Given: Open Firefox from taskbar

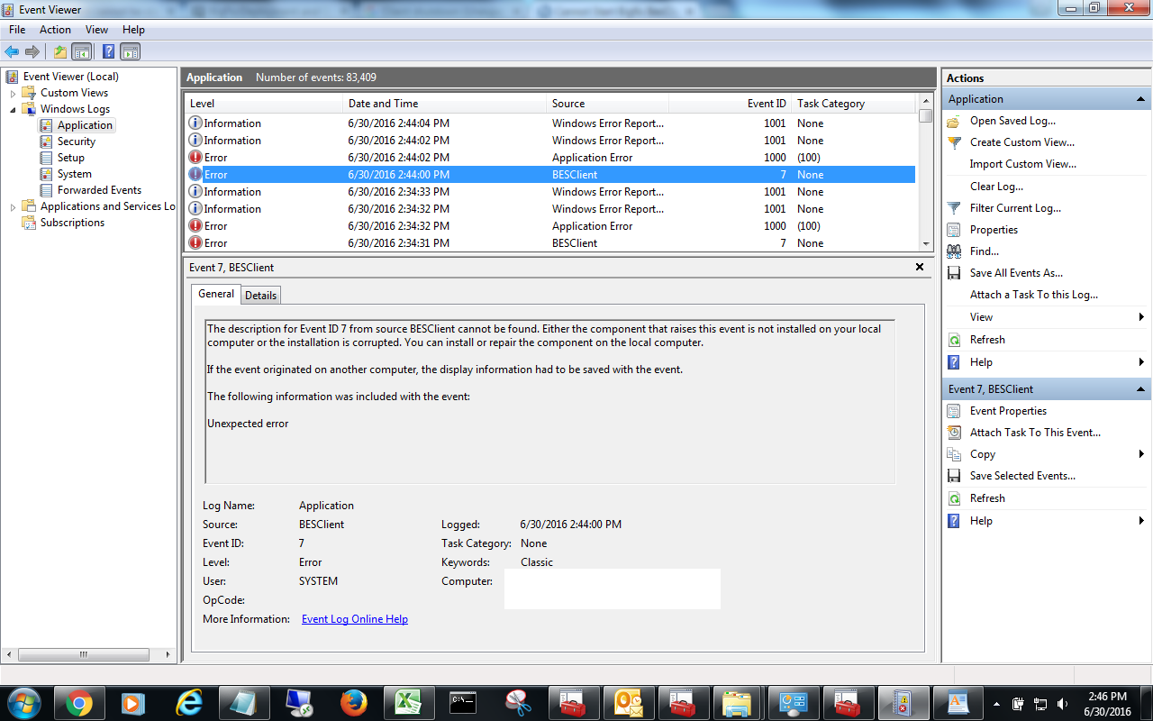Looking at the screenshot, I should click(x=355, y=703).
